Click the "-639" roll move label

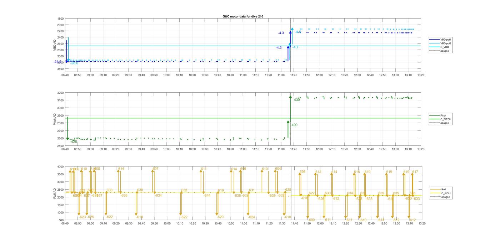272,195
